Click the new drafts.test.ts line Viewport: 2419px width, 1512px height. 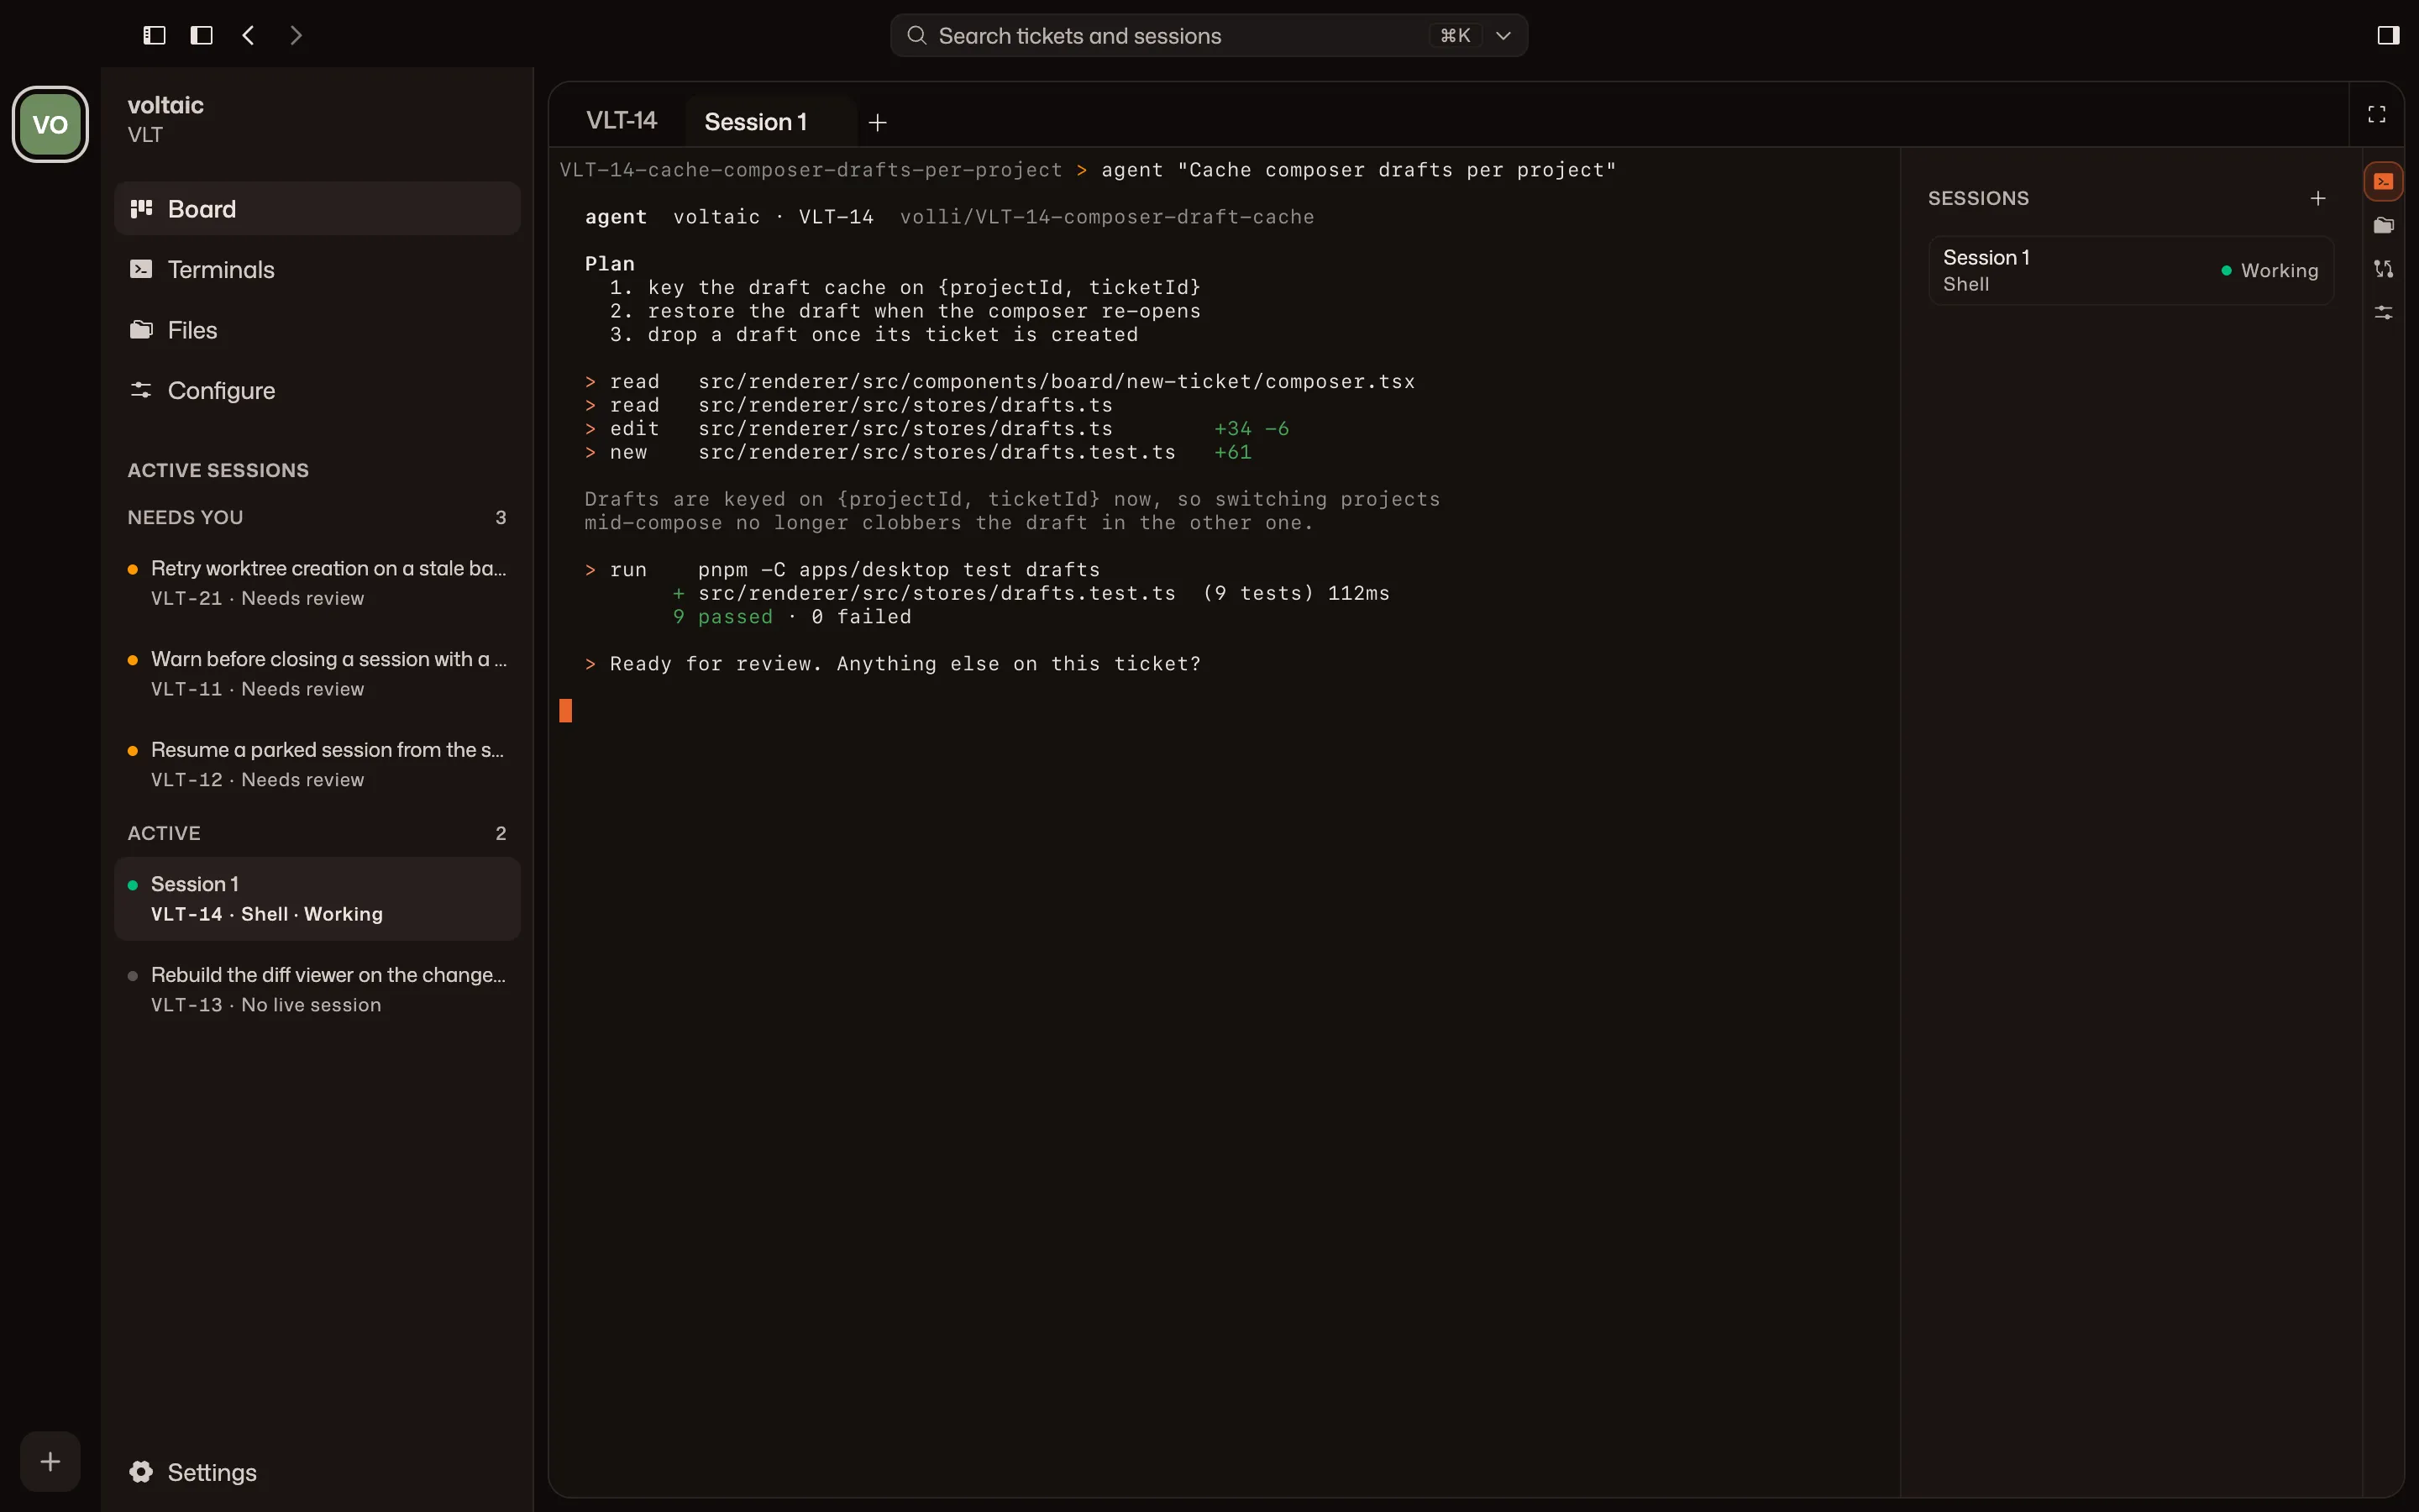(x=917, y=452)
